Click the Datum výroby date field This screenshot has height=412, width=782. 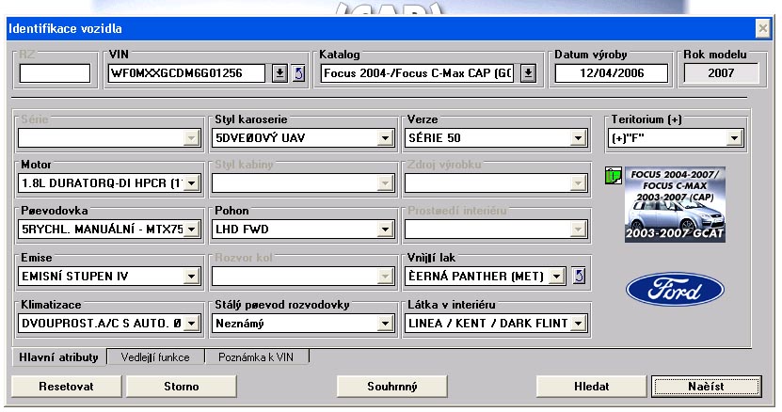point(611,73)
